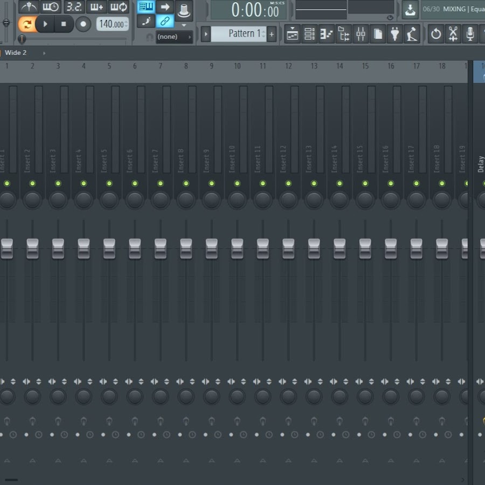Screen dimensions: 485x485
Task: Click send arrow at bottom of Insert 15
Action: pos(365,461)
